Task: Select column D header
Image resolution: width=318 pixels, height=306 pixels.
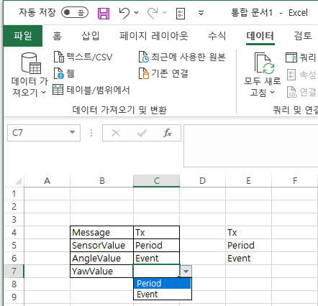Action: pyautogui.click(x=203, y=181)
